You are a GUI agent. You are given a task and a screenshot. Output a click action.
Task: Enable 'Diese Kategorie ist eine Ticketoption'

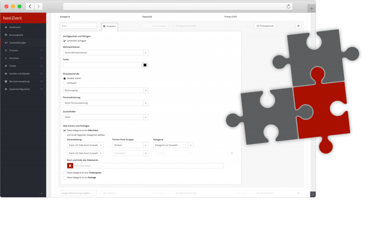click(65, 173)
